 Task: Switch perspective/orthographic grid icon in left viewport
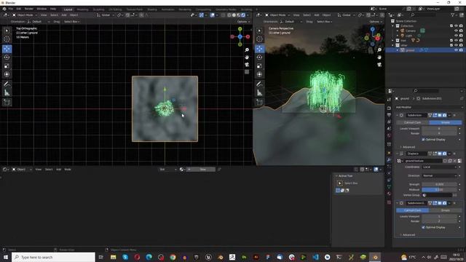(247, 71)
